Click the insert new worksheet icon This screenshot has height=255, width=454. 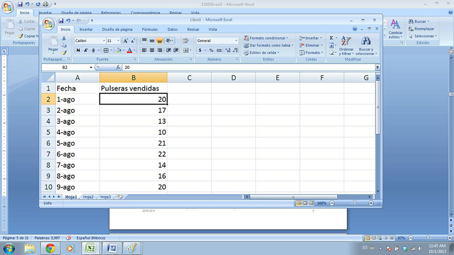pyautogui.click(x=120, y=197)
